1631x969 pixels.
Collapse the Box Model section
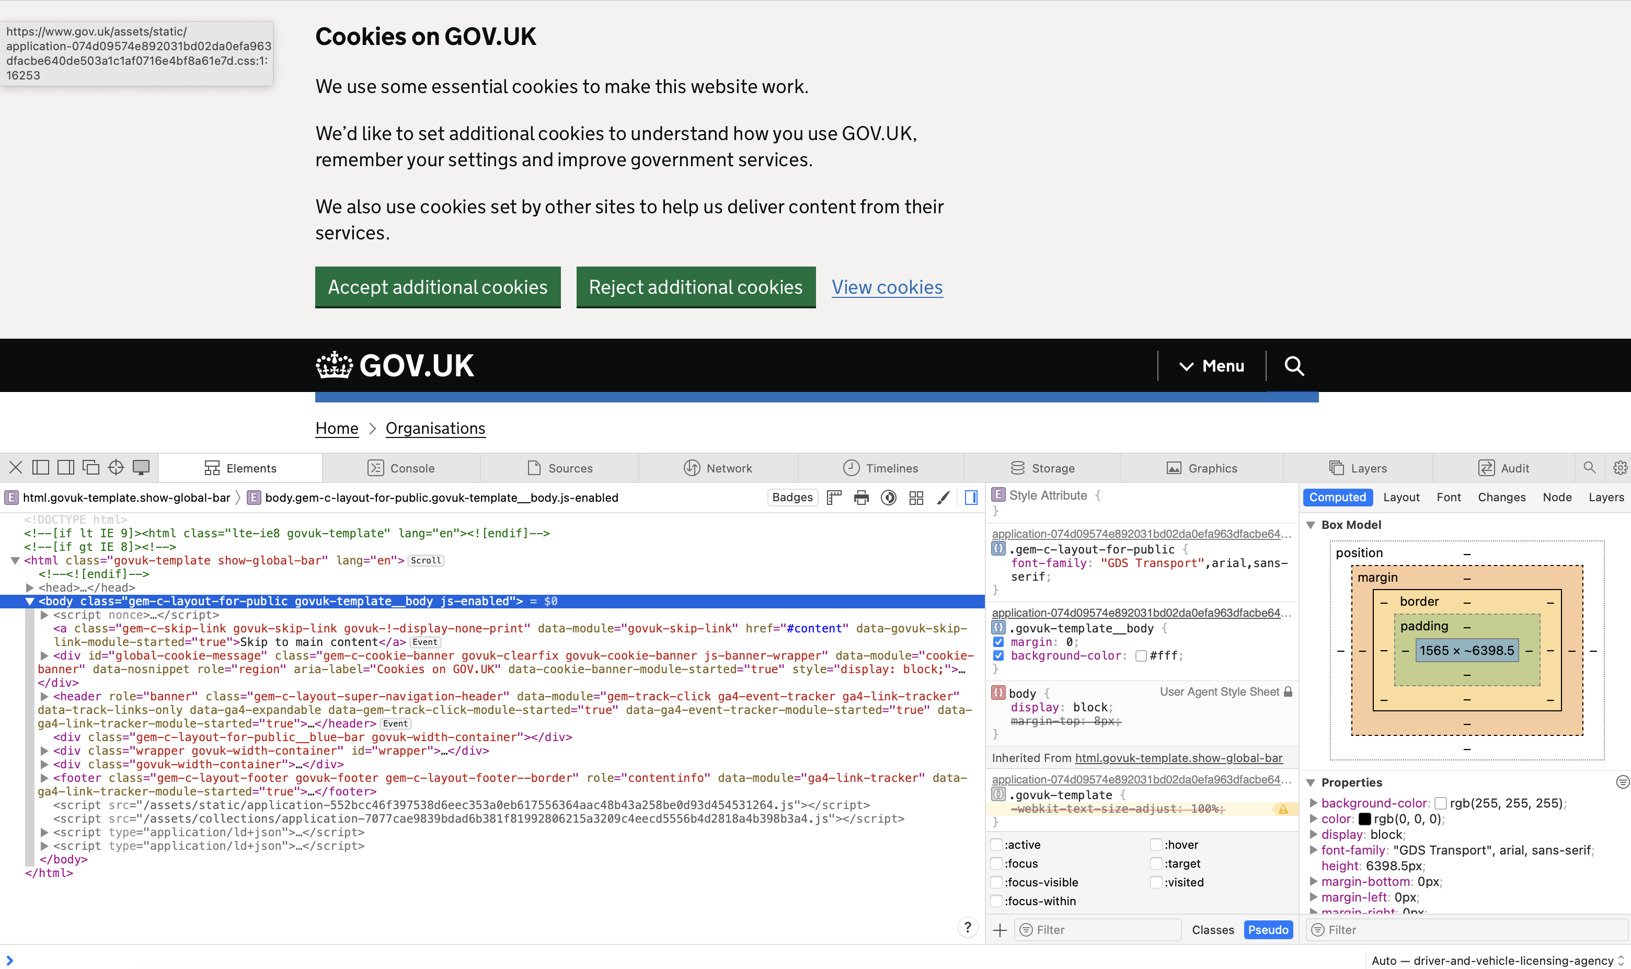[1311, 525]
